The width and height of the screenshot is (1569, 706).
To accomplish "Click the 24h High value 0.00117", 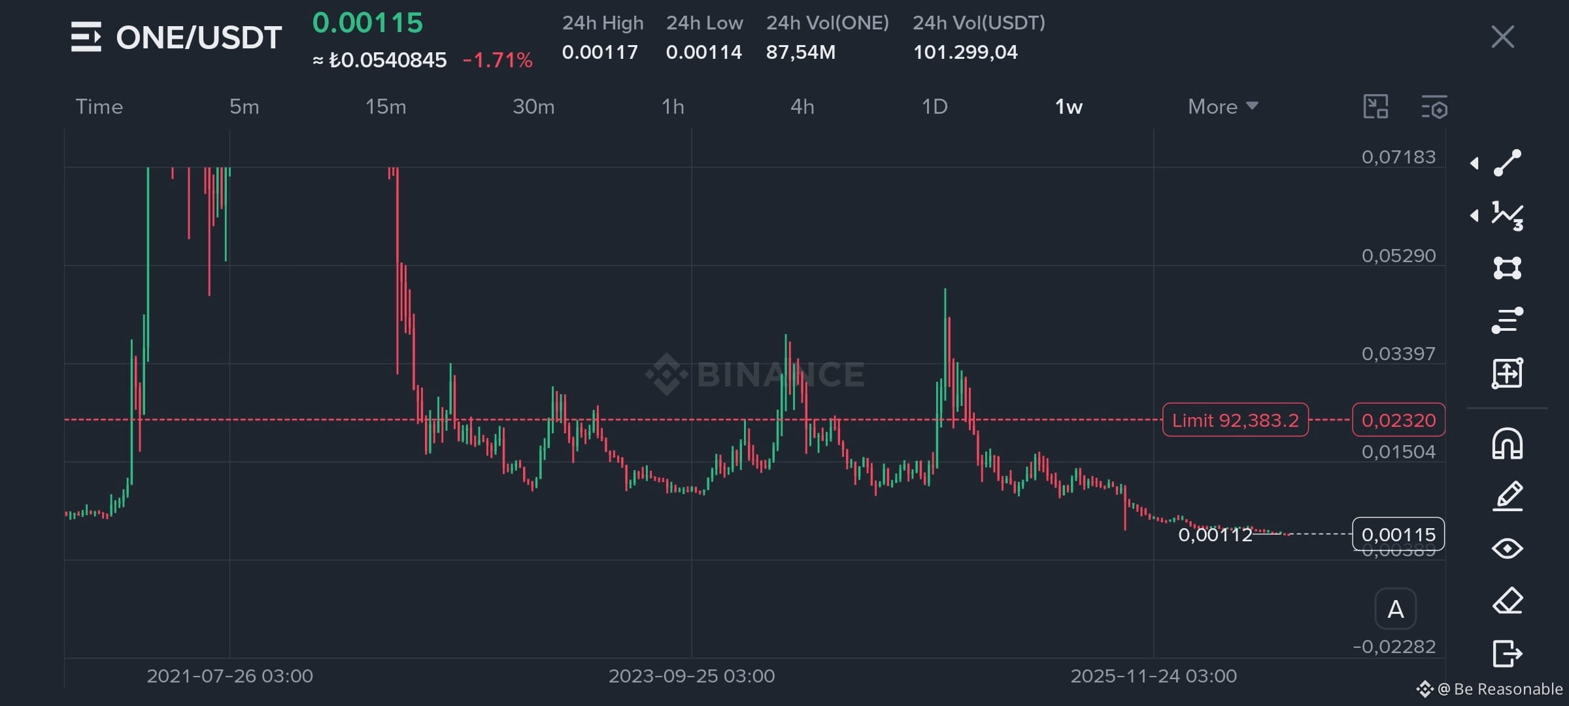I will click(x=599, y=52).
